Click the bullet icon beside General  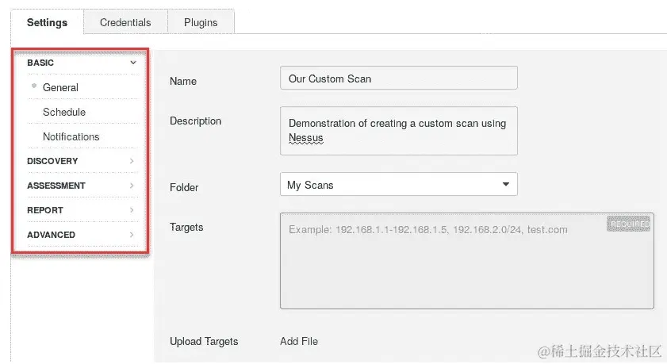(34, 86)
